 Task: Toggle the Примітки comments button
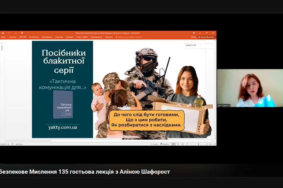(x=164, y=144)
